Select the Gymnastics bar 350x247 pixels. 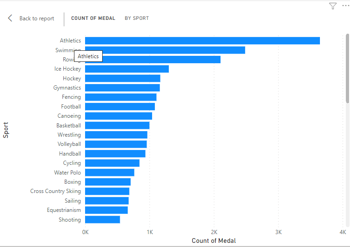[x=122, y=88]
